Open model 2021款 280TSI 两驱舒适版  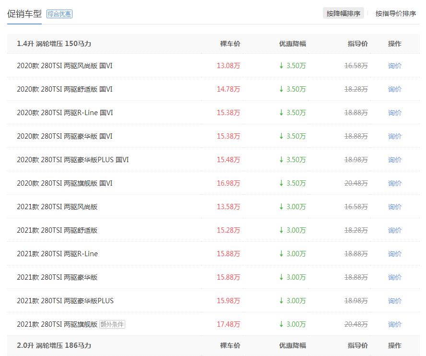(x=57, y=230)
